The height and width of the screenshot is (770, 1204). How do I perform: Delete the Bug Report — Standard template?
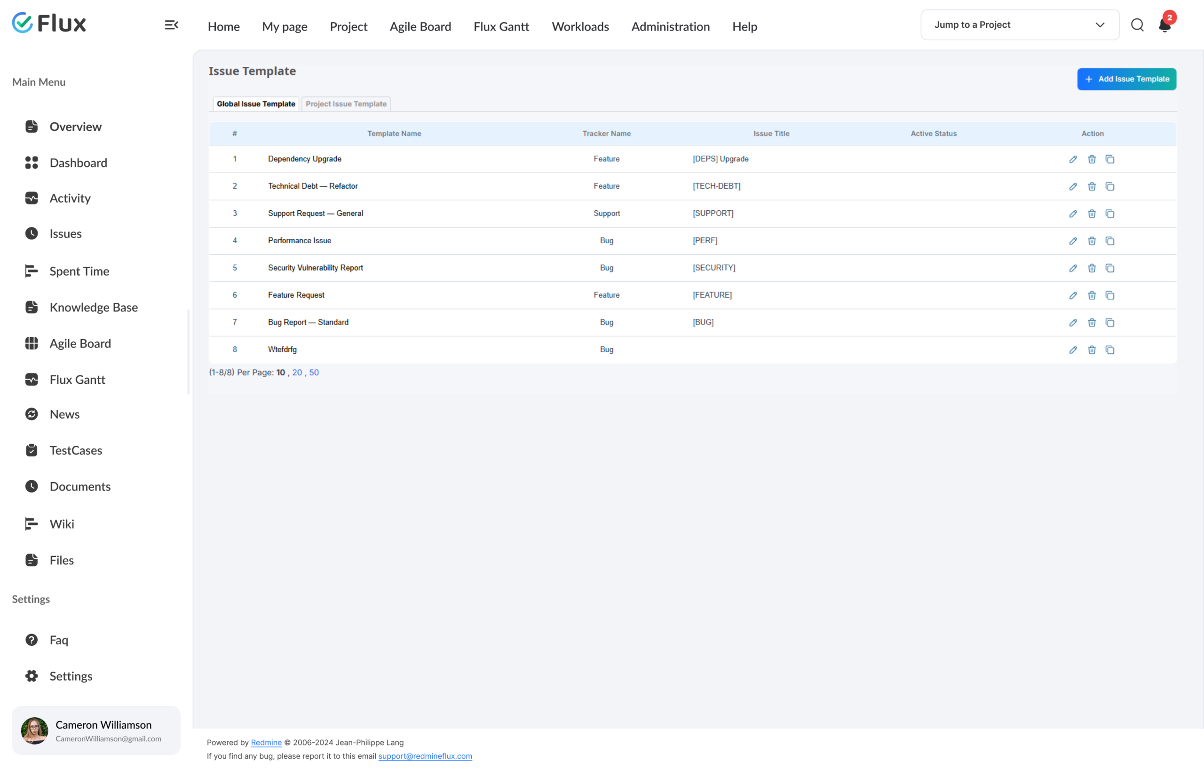(x=1092, y=323)
